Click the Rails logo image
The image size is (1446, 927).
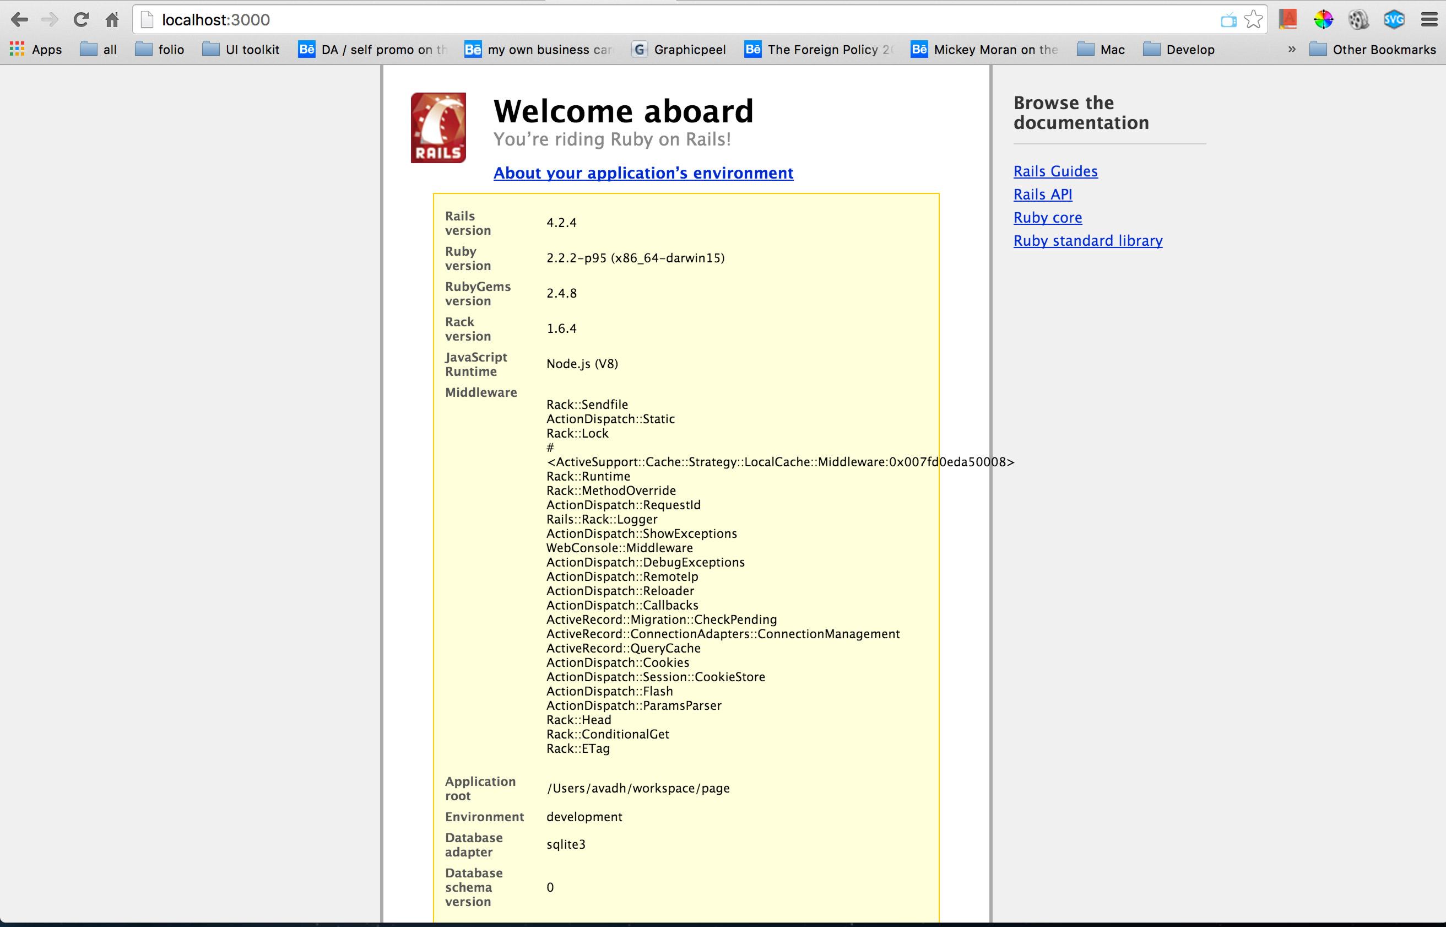(x=438, y=128)
